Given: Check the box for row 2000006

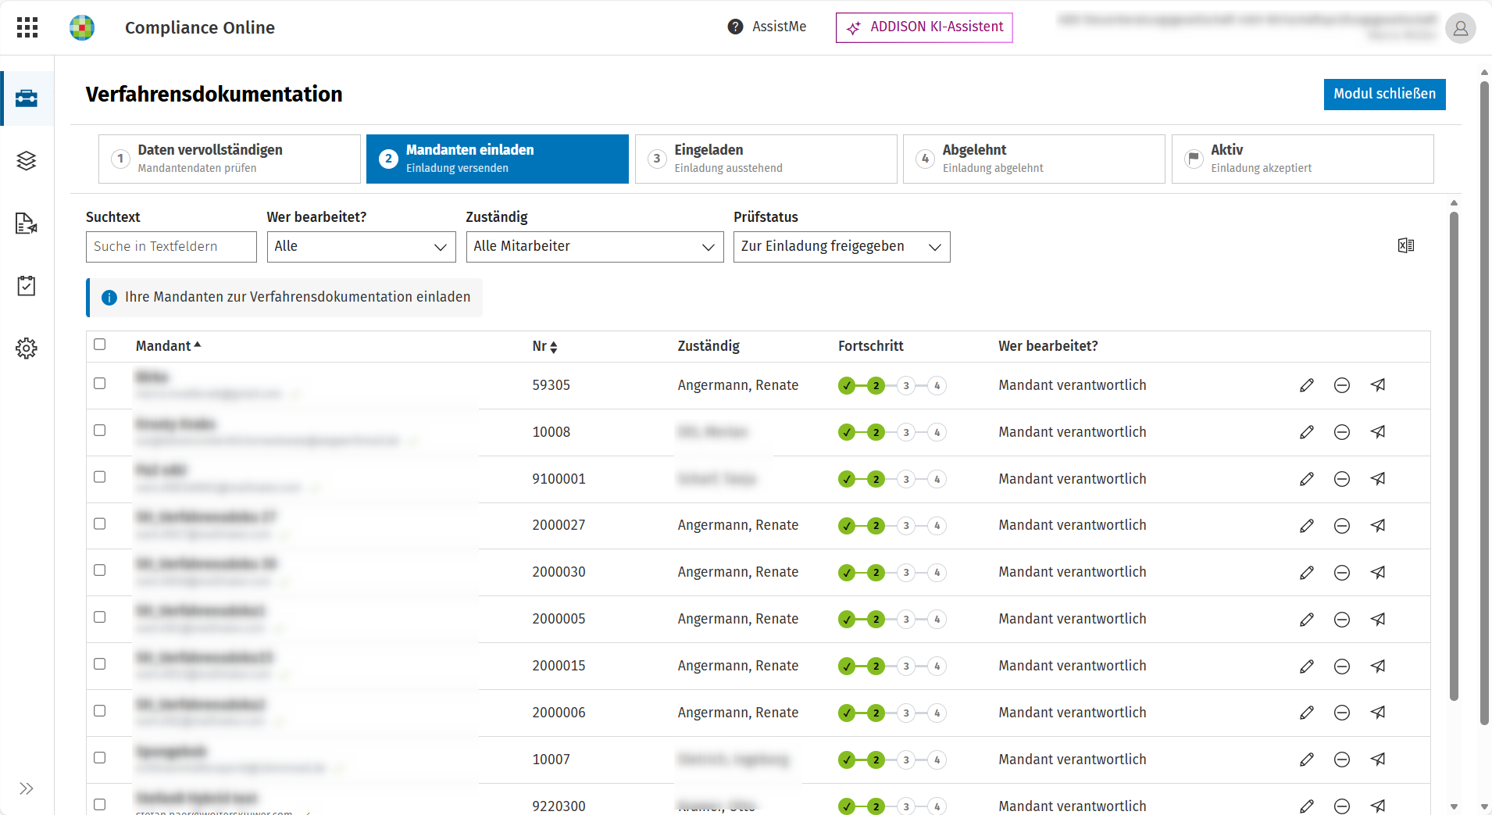Looking at the screenshot, I should pos(100,711).
